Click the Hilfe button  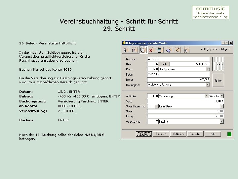click(x=213, y=134)
